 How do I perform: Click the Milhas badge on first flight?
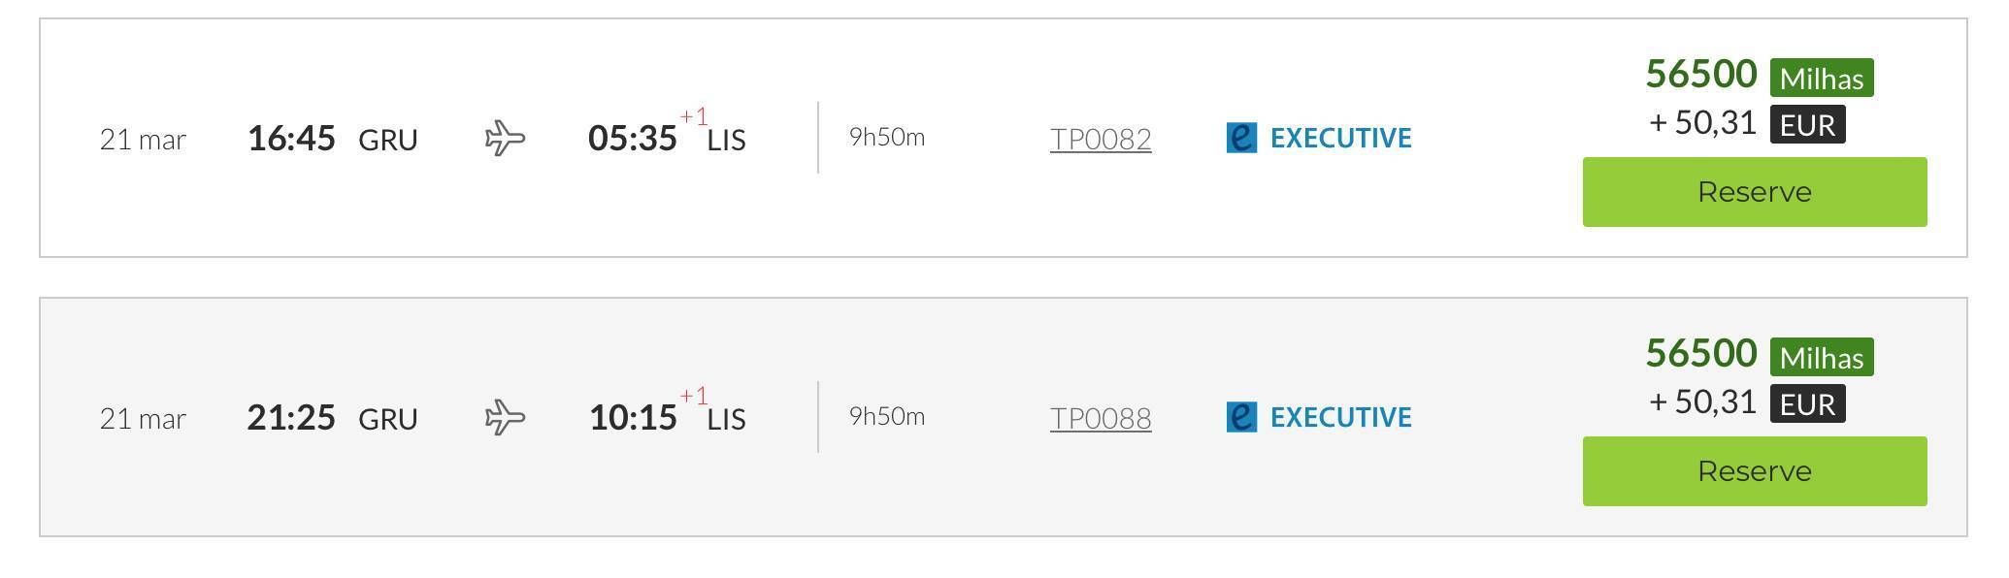coord(1822,78)
